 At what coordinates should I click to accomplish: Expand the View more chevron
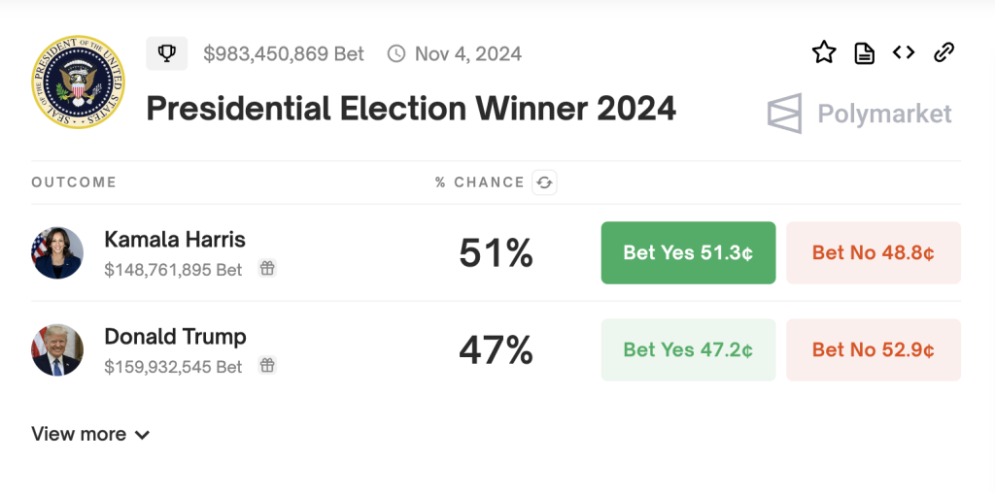pyautogui.click(x=142, y=435)
